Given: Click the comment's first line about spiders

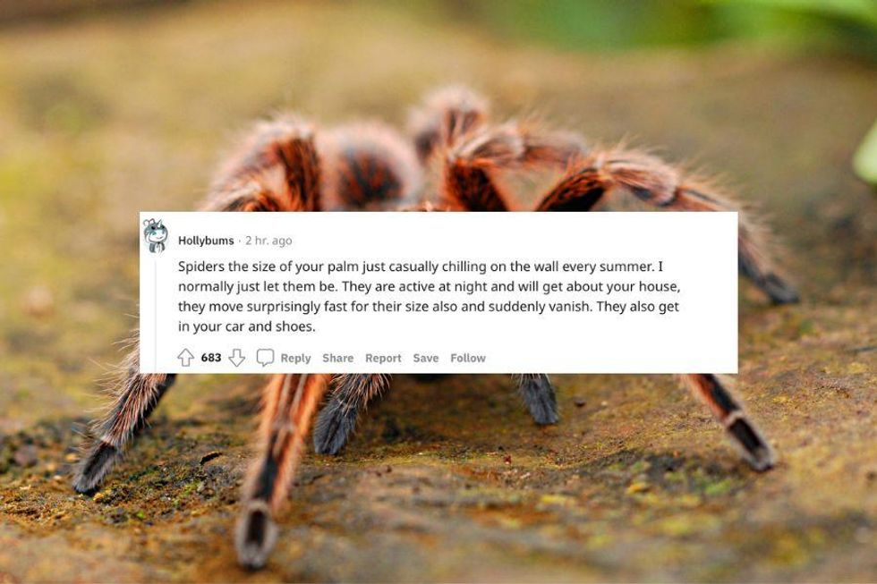Looking at the screenshot, I should [420, 267].
